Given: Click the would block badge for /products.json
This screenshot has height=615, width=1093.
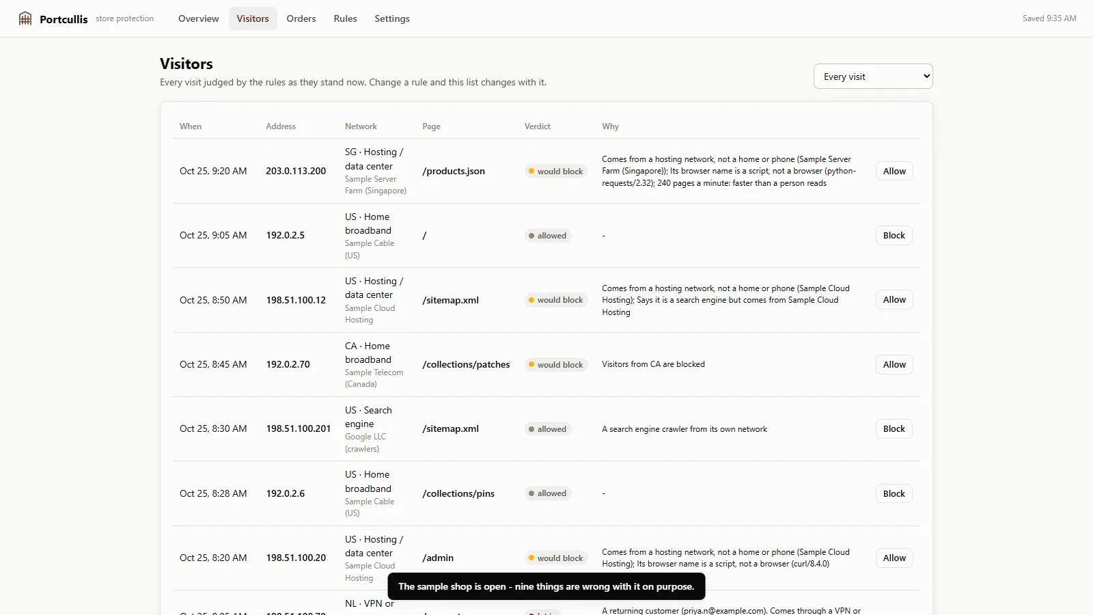Looking at the screenshot, I should coord(556,172).
